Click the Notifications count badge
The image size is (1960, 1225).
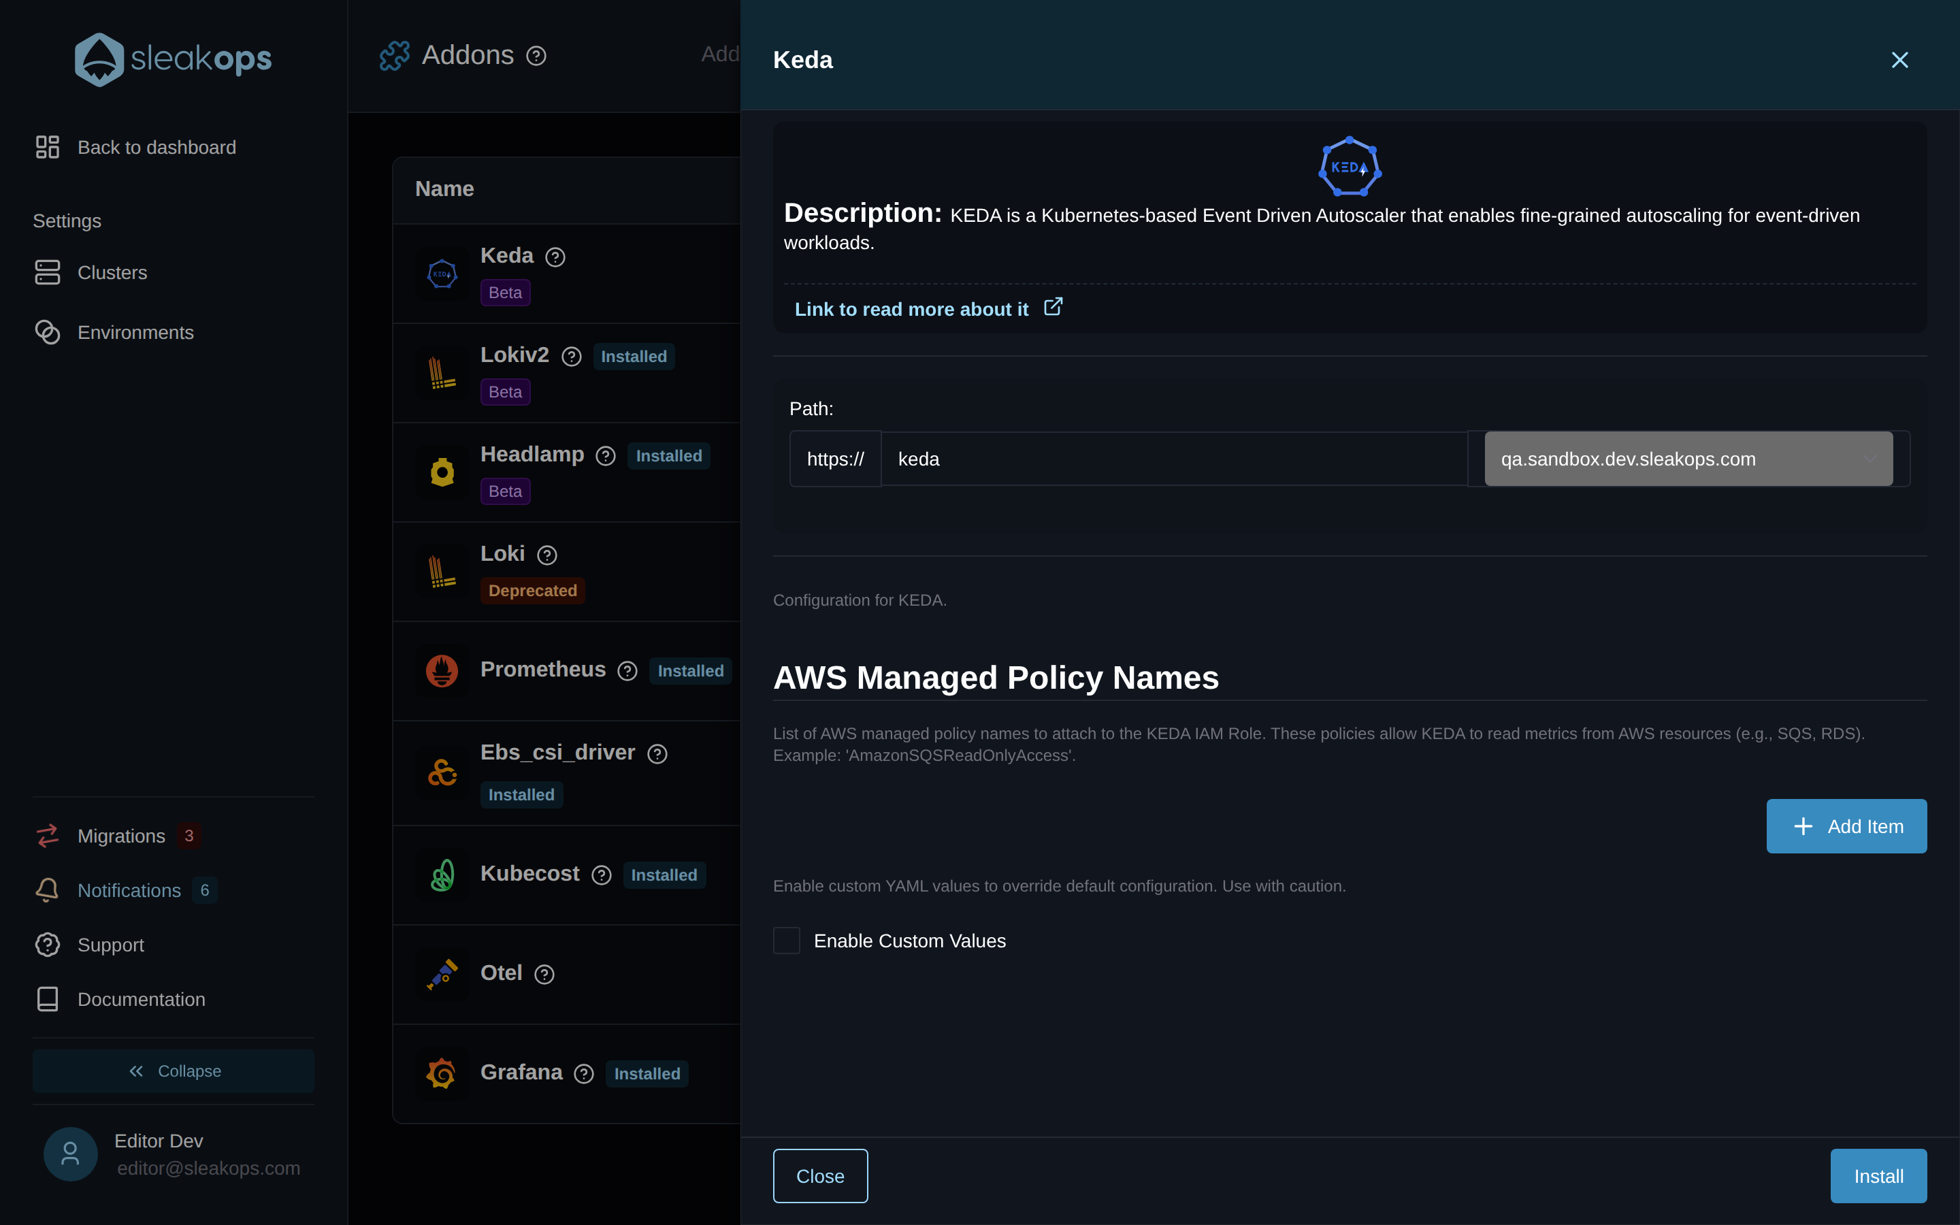point(205,889)
